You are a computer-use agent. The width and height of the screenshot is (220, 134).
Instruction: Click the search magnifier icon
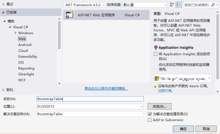[213, 5]
